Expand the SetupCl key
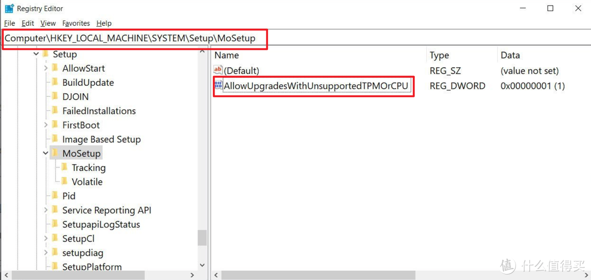Image resolution: width=591 pixels, height=280 pixels. pos(45,238)
